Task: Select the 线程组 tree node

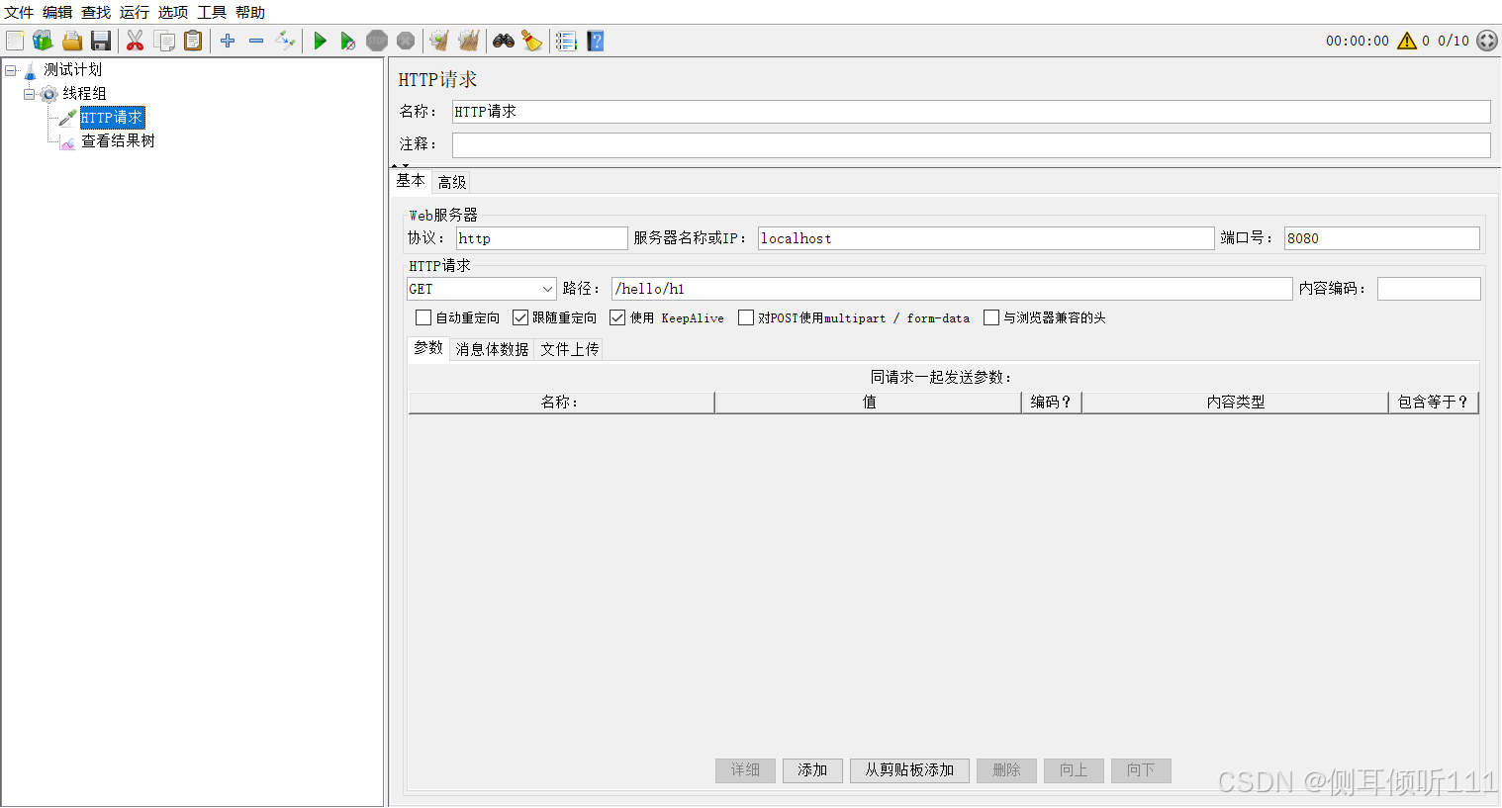Action: (x=84, y=93)
